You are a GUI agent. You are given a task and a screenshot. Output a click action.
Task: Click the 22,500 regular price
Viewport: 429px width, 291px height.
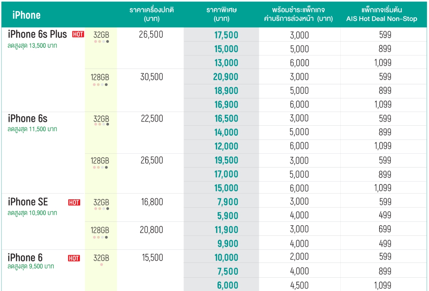coord(152,119)
